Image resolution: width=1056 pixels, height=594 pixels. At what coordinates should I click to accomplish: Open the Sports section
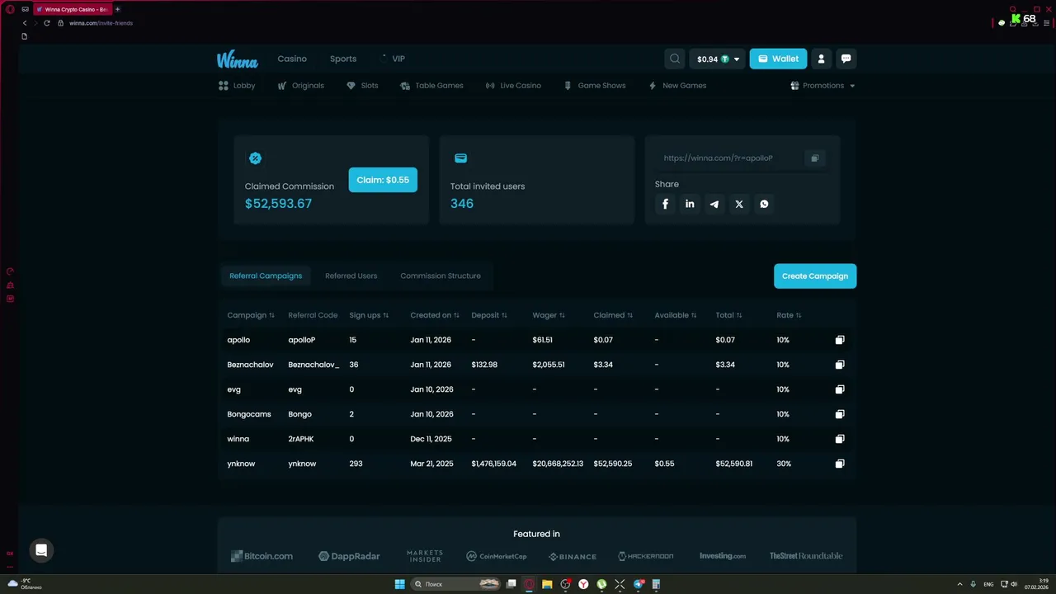[x=343, y=59]
